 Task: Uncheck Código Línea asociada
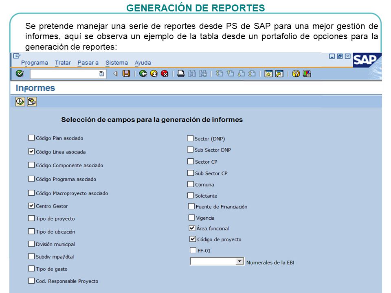(x=31, y=151)
